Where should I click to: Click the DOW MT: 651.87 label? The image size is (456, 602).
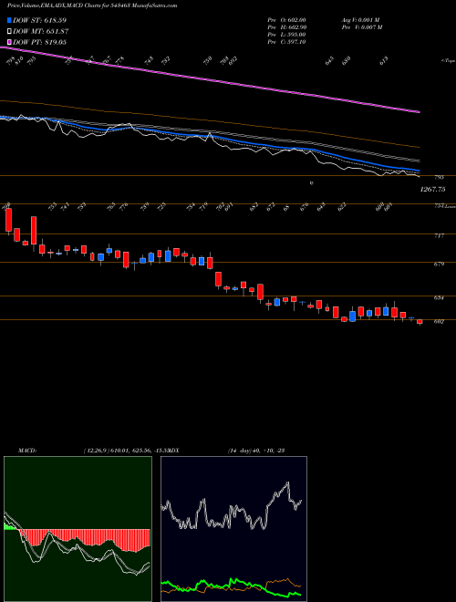[41, 31]
